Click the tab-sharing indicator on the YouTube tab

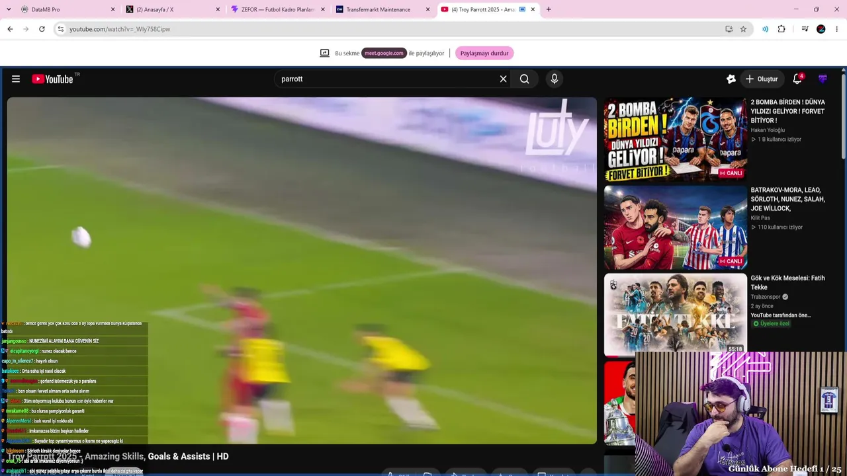click(x=522, y=9)
